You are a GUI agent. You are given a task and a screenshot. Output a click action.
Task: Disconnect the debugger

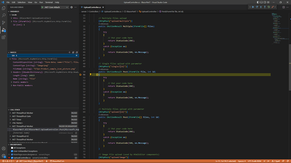click(273, 7)
